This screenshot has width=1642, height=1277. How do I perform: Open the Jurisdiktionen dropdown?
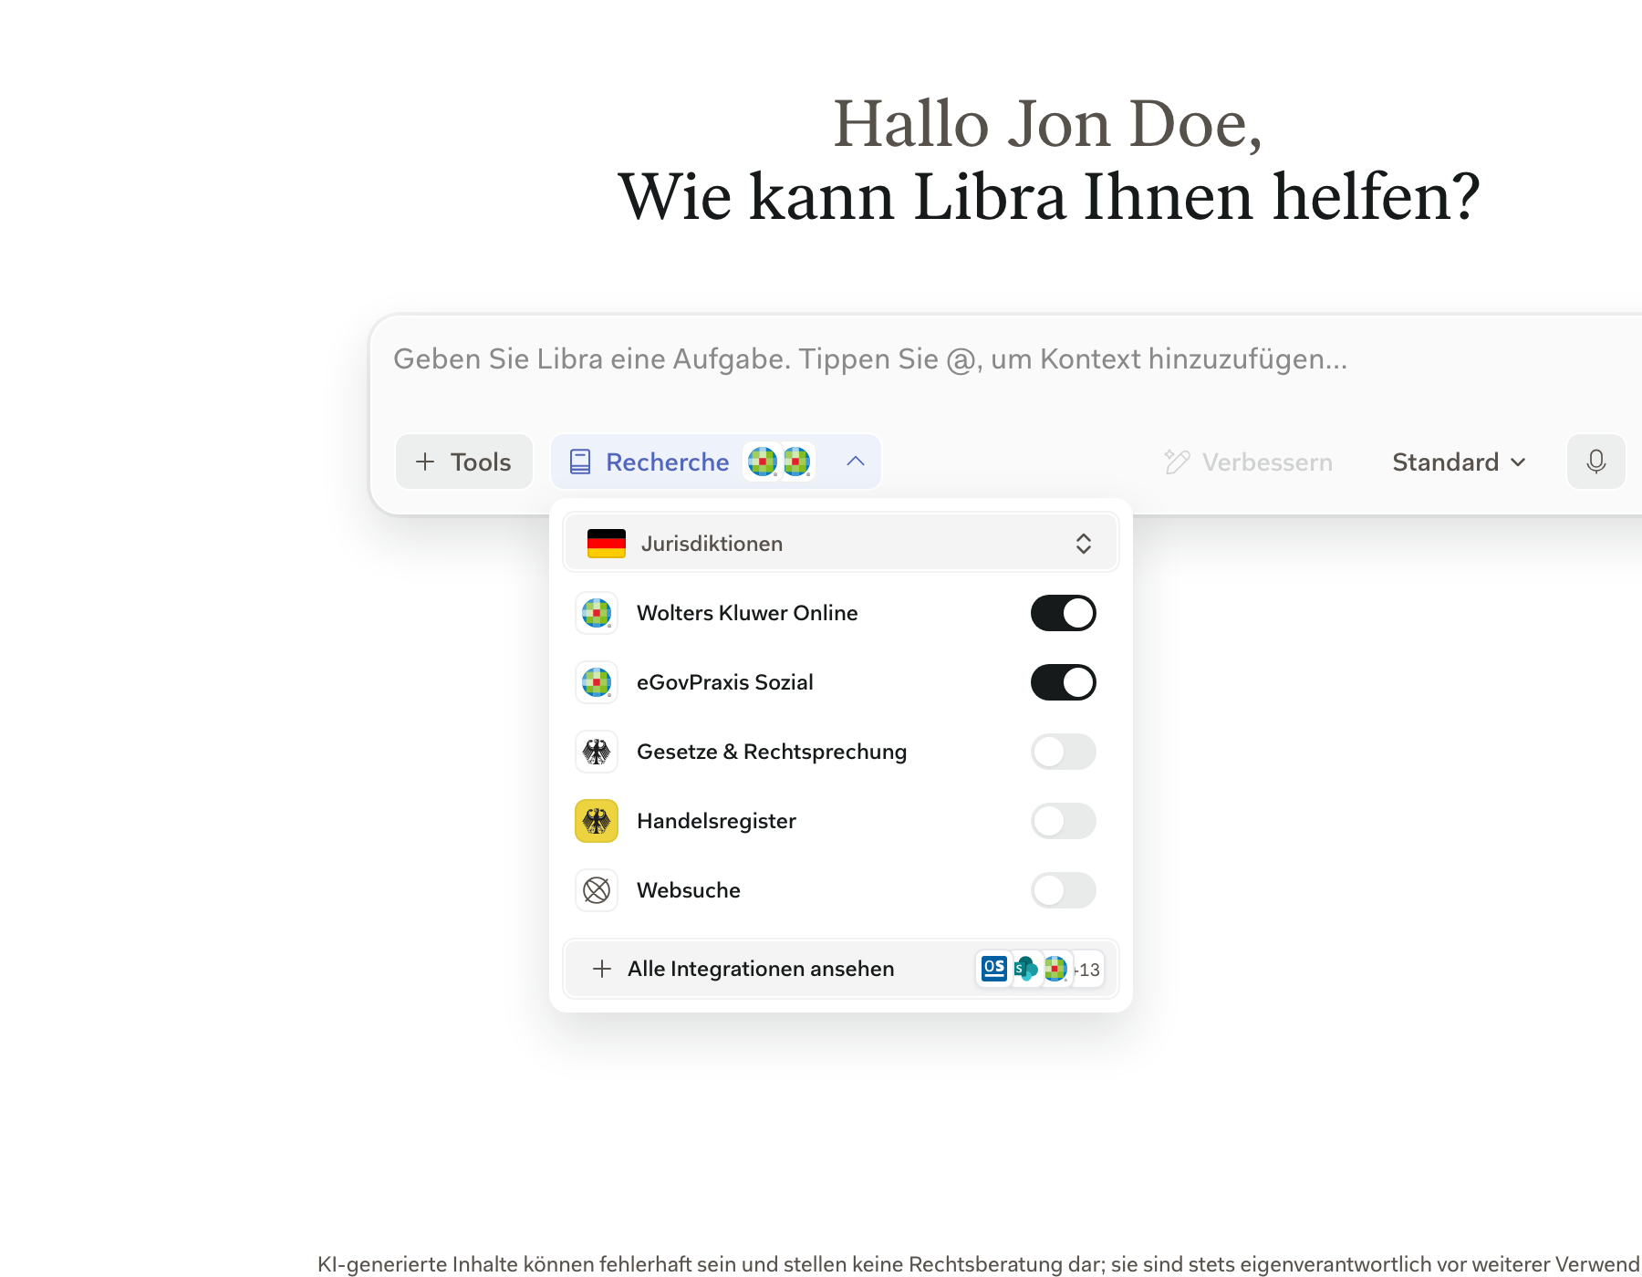(841, 544)
